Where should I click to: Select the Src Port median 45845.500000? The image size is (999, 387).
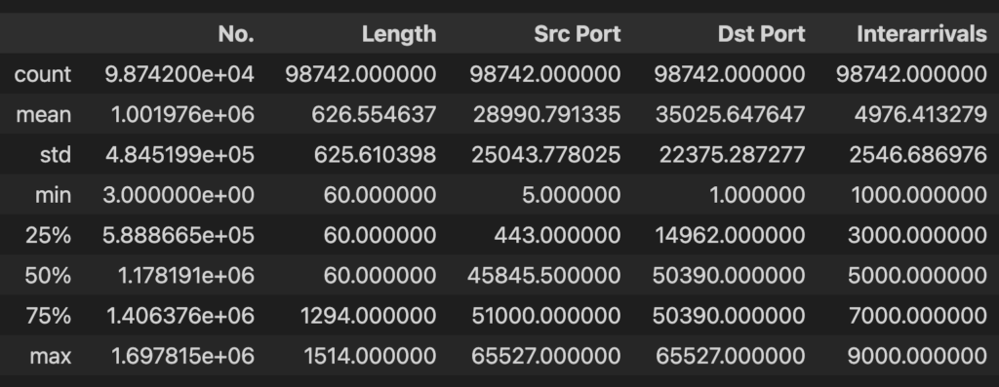[544, 276]
